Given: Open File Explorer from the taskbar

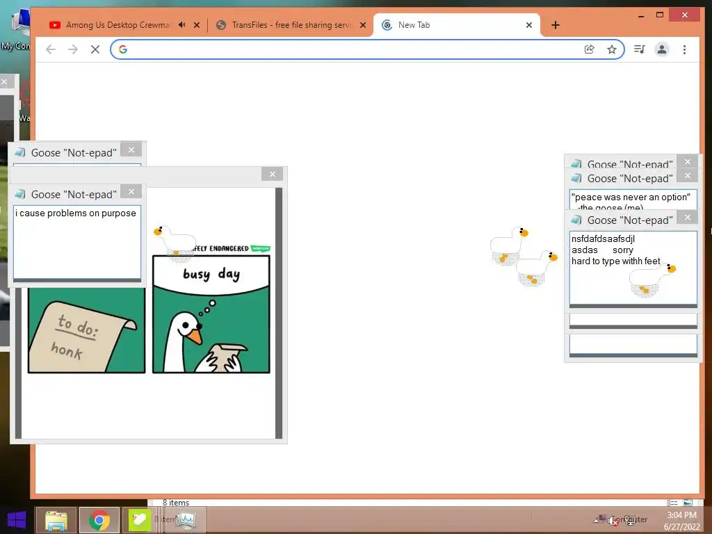Looking at the screenshot, I should (x=56, y=520).
